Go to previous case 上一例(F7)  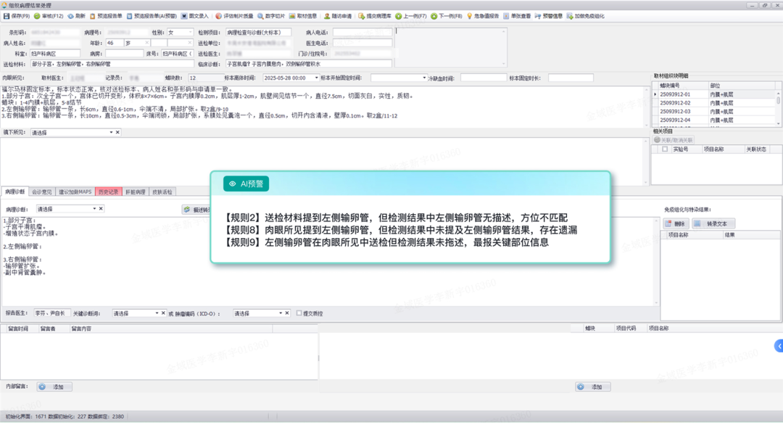click(x=411, y=16)
